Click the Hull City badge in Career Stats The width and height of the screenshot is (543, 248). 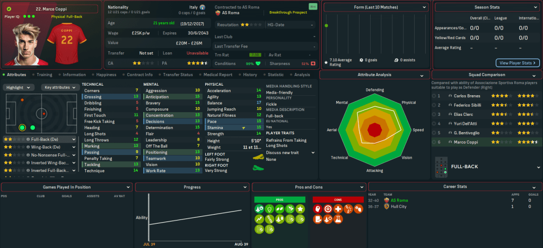click(386, 206)
